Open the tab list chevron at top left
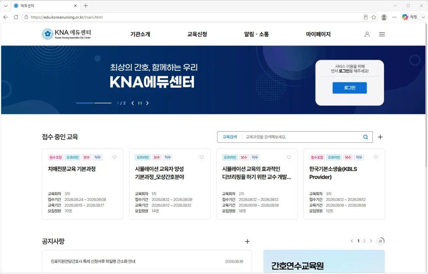Screen dimensions: 428x274 click(x=5, y=5)
